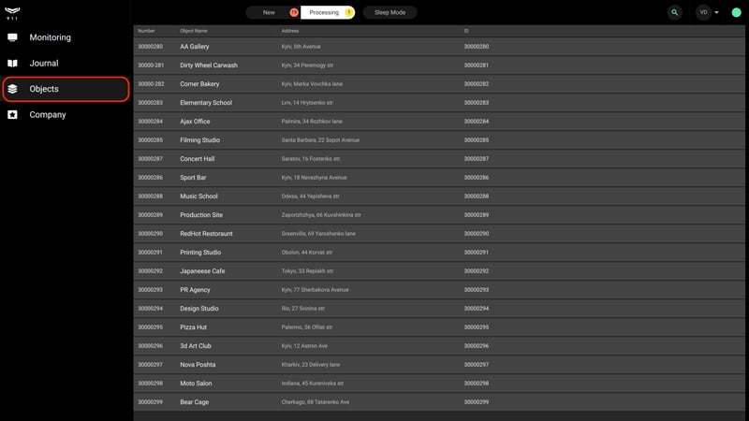
Task: Open the Design Studio object
Action: click(x=439, y=309)
